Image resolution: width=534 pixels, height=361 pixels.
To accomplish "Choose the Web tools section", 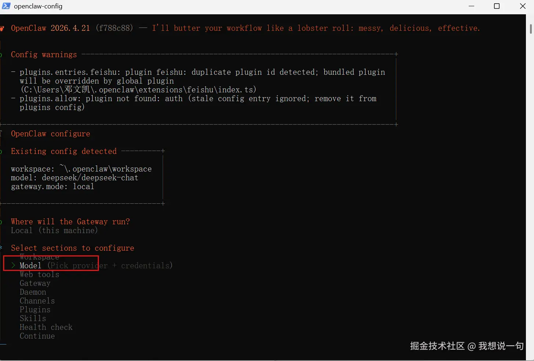I will tap(39, 275).
